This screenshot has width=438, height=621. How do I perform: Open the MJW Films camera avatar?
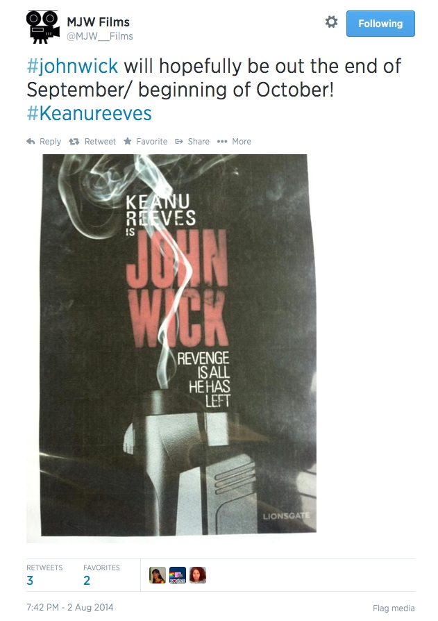(43, 27)
